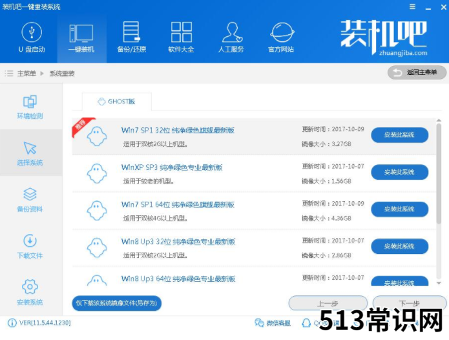This screenshot has height=340, width=449.
Task: Select Win8 Up3 32位 纯净绿色专业最新版 title
Action: [178, 242]
